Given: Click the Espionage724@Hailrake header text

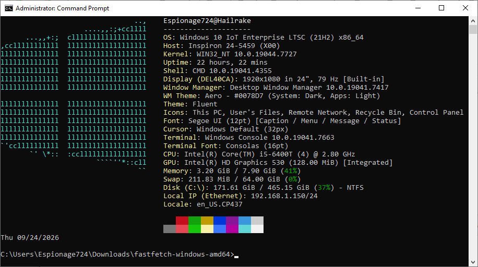Looking at the screenshot, I should (207, 21).
